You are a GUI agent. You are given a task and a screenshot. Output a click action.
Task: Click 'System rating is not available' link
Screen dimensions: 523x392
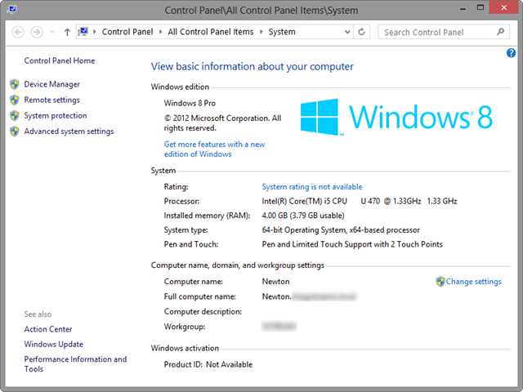pyautogui.click(x=311, y=187)
